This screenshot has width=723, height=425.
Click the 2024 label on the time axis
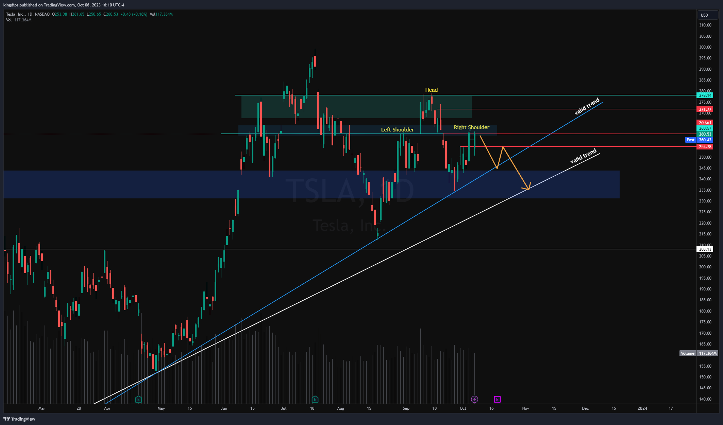click(642, 408)
